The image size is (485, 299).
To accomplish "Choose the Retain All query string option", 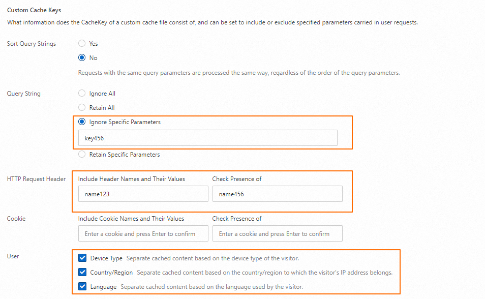I will [82, 108].
